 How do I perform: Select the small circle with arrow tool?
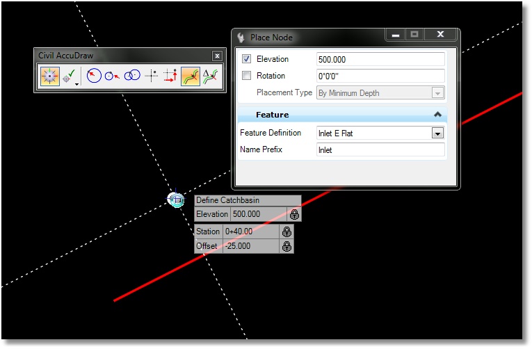coord(112,76)
